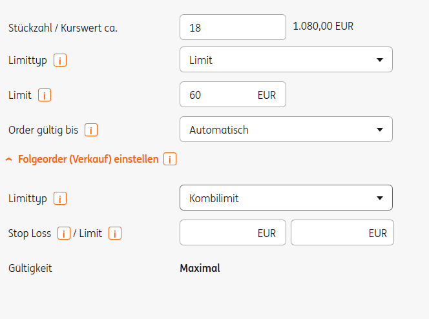429x319 pixels.
Task: Click the "Folgeorder (Verkauf) einstellen" link text
Action: tap(88, 159)
